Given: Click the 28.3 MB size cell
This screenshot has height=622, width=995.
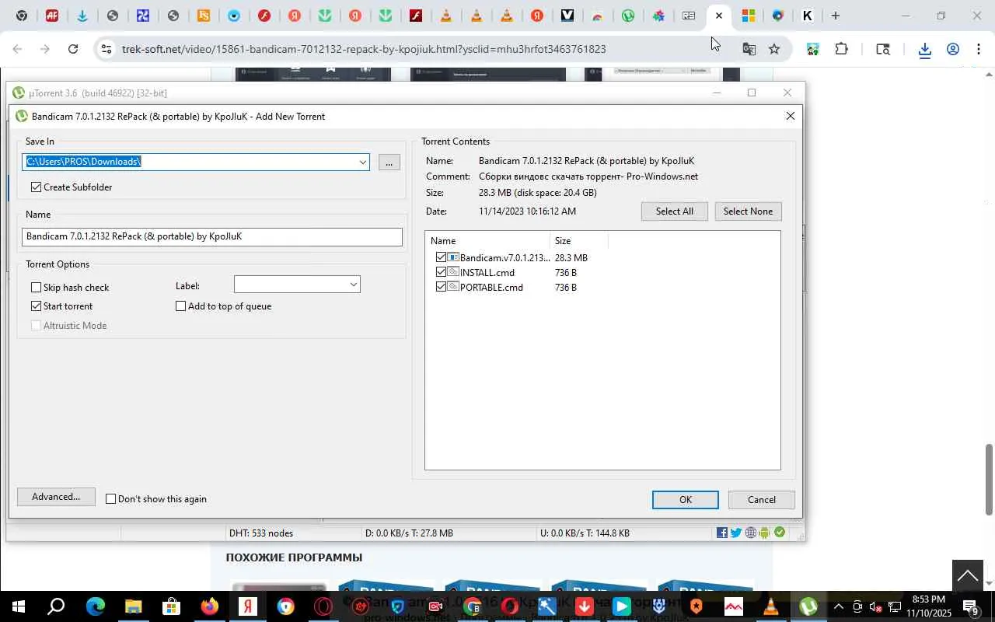Looking at the screenshot, I should (571, 257).
